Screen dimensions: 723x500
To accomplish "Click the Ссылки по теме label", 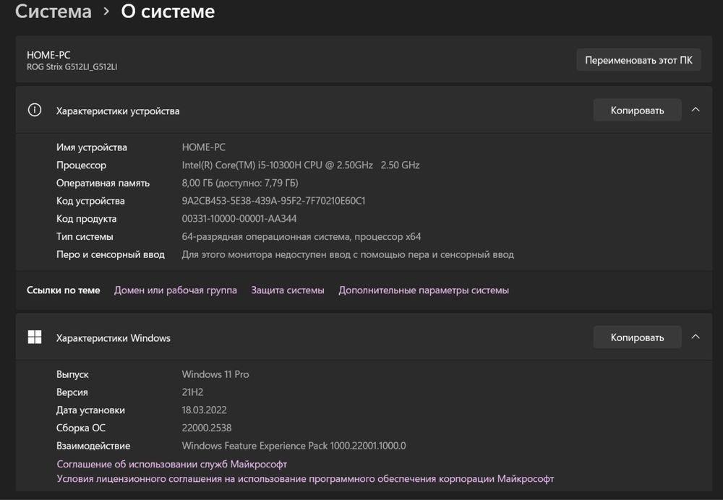I will pos(63,290).
